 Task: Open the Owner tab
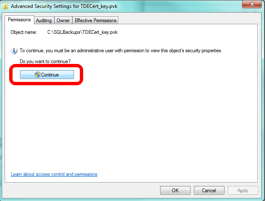pyautogui.click(x=63, y=20)
